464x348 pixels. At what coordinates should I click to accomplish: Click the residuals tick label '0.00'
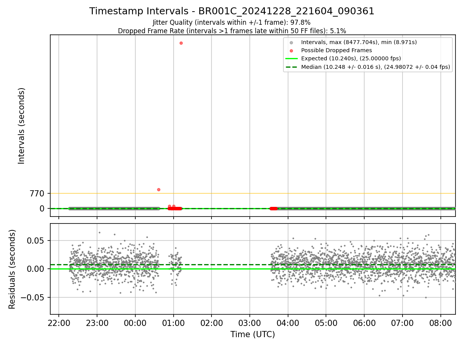click(36, 269)
